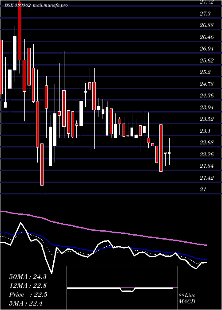Click the 21.84 price axis label
Image resolution: width=222 pixels, height=310 pixels.
[207, 166]
